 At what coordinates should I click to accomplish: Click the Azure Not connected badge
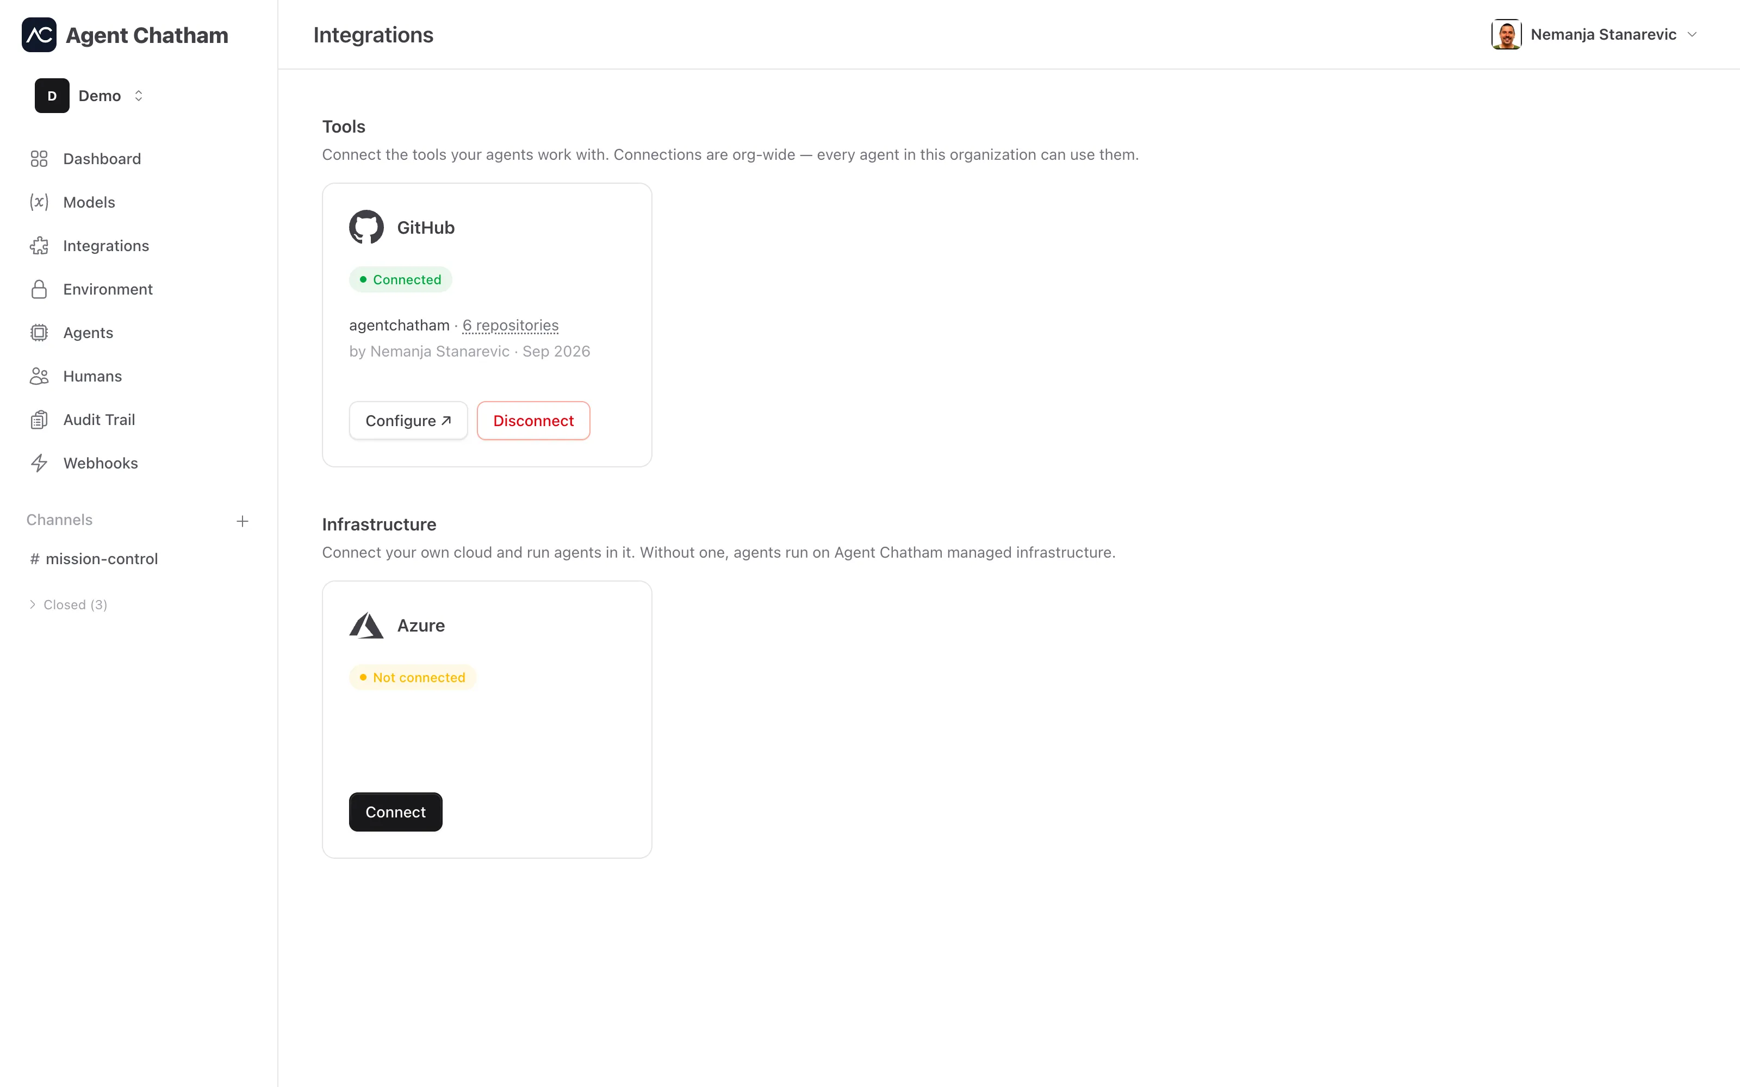click(412, 677)
